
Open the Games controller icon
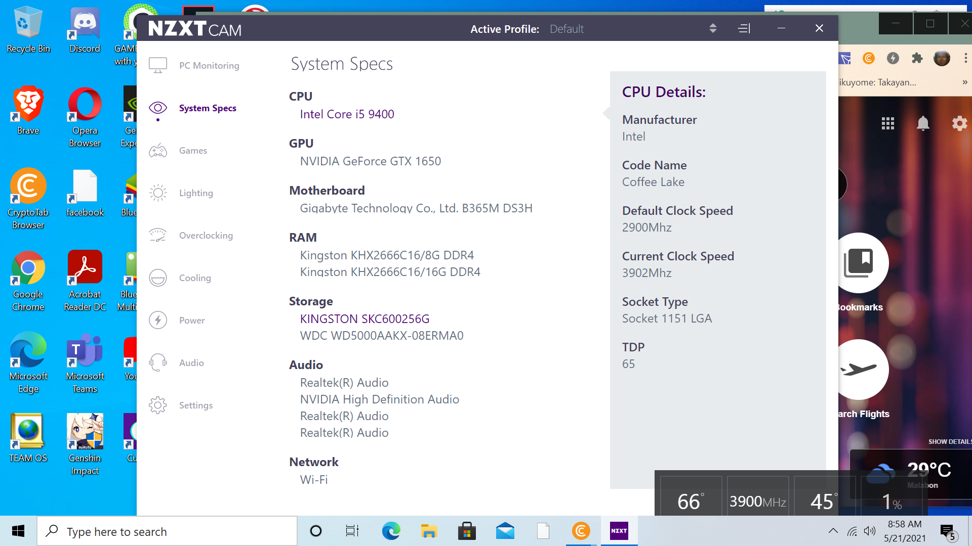coord(158,150)
